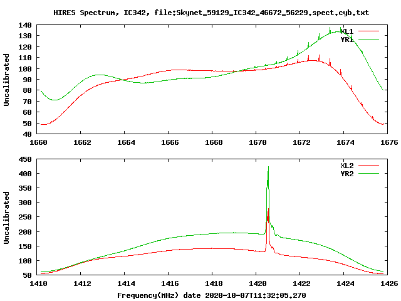Click the 1416 x-axis tick label
401x301 pixels.
pos(170,283)
